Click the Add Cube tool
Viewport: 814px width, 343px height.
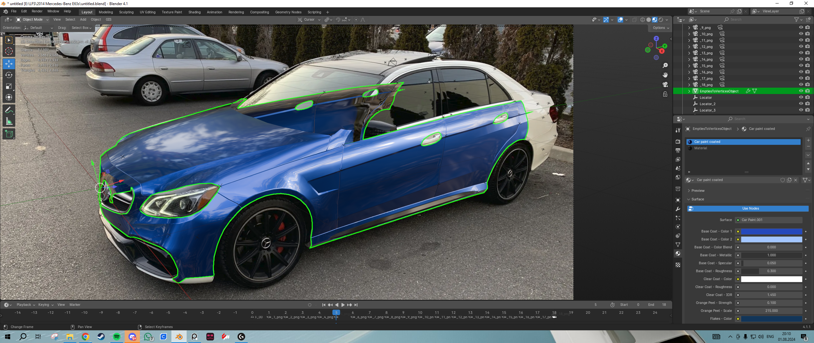coord(9,134)
